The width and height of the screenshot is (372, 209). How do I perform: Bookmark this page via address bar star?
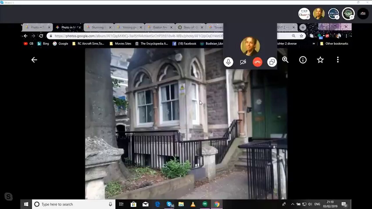pos(301,36)
